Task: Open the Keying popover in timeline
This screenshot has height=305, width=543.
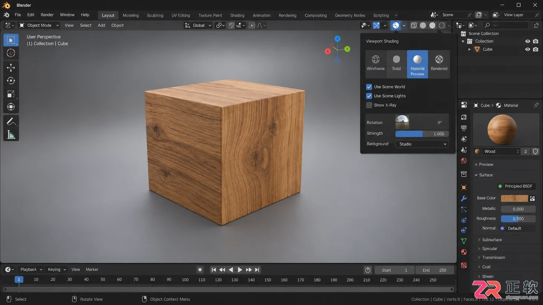Action: click(x=57, y=270)
